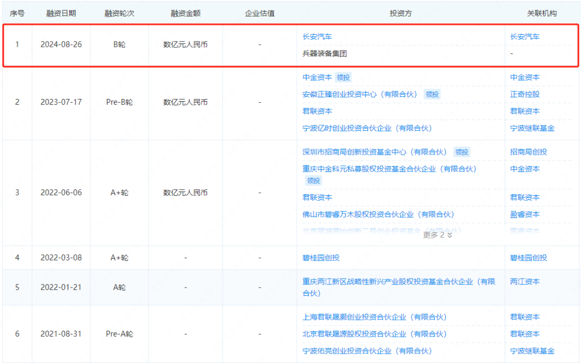Open 宁波继联基金 related link in 2023-07-17 row
Viewport: 581px width, 363px height.
click(532, 128)
